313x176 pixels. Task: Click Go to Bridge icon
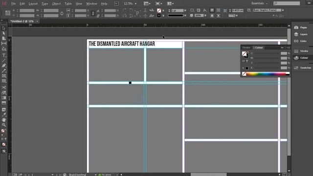[x=116, y=3]
